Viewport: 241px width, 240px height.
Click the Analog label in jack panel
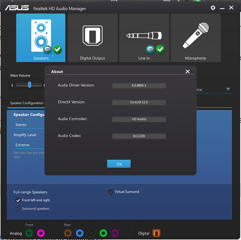[16, 233]
